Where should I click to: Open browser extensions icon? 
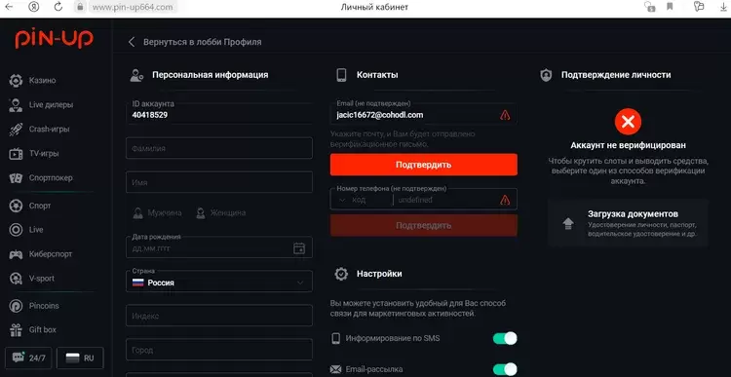[x=699, y=7]
